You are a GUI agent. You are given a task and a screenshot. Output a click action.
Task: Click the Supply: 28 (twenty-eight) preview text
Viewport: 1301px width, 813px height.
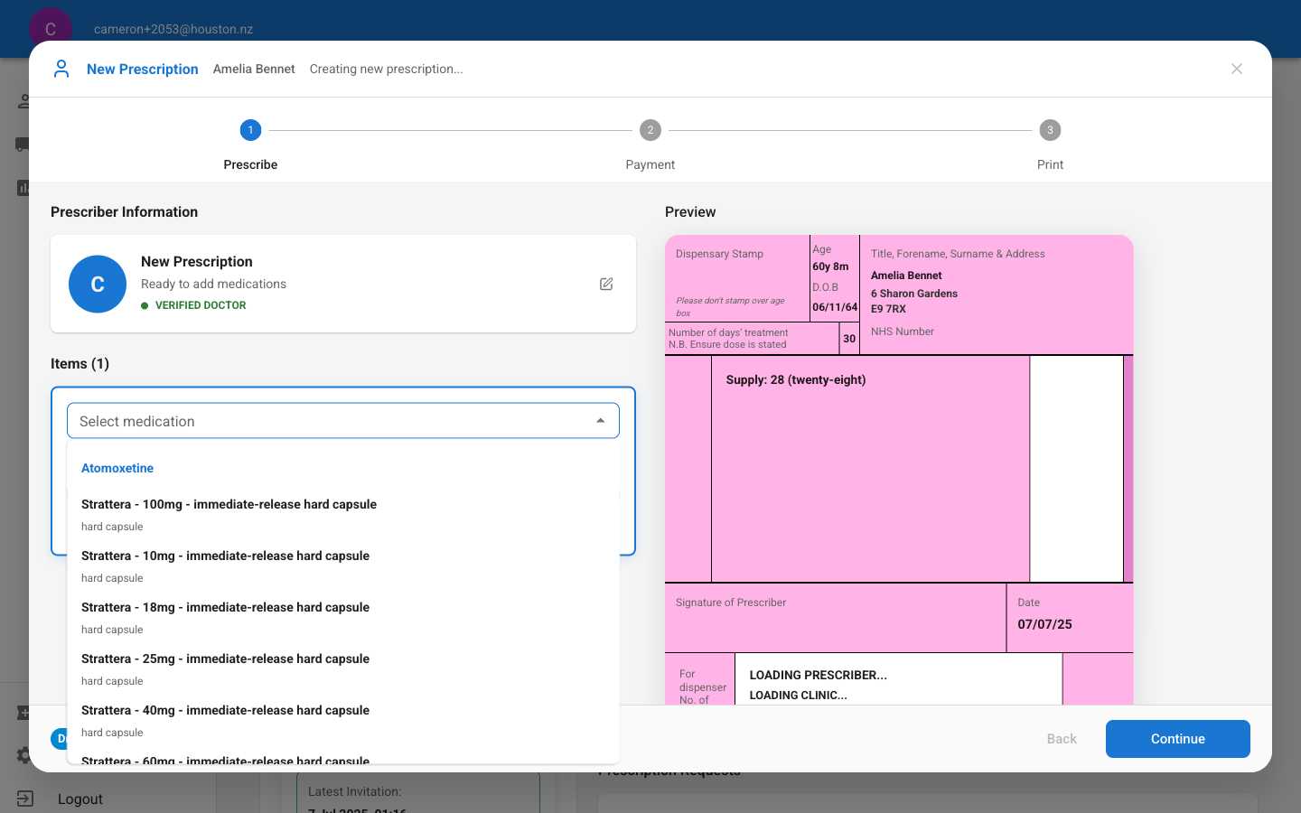796,379
